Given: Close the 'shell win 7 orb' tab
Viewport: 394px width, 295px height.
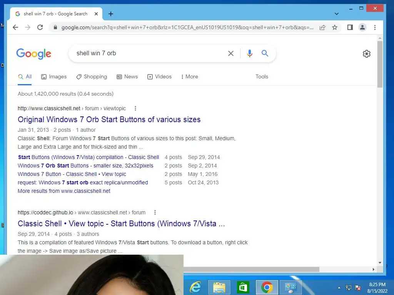Looking at the screenshot, I should pos(96,14).
